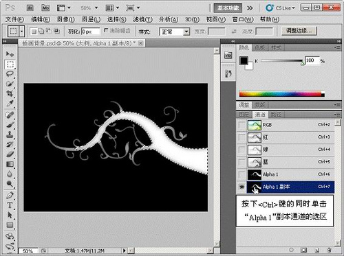This screenshot has height=256, width=344.
Task: Click the Refine Edge button
Action: point(299,31)
